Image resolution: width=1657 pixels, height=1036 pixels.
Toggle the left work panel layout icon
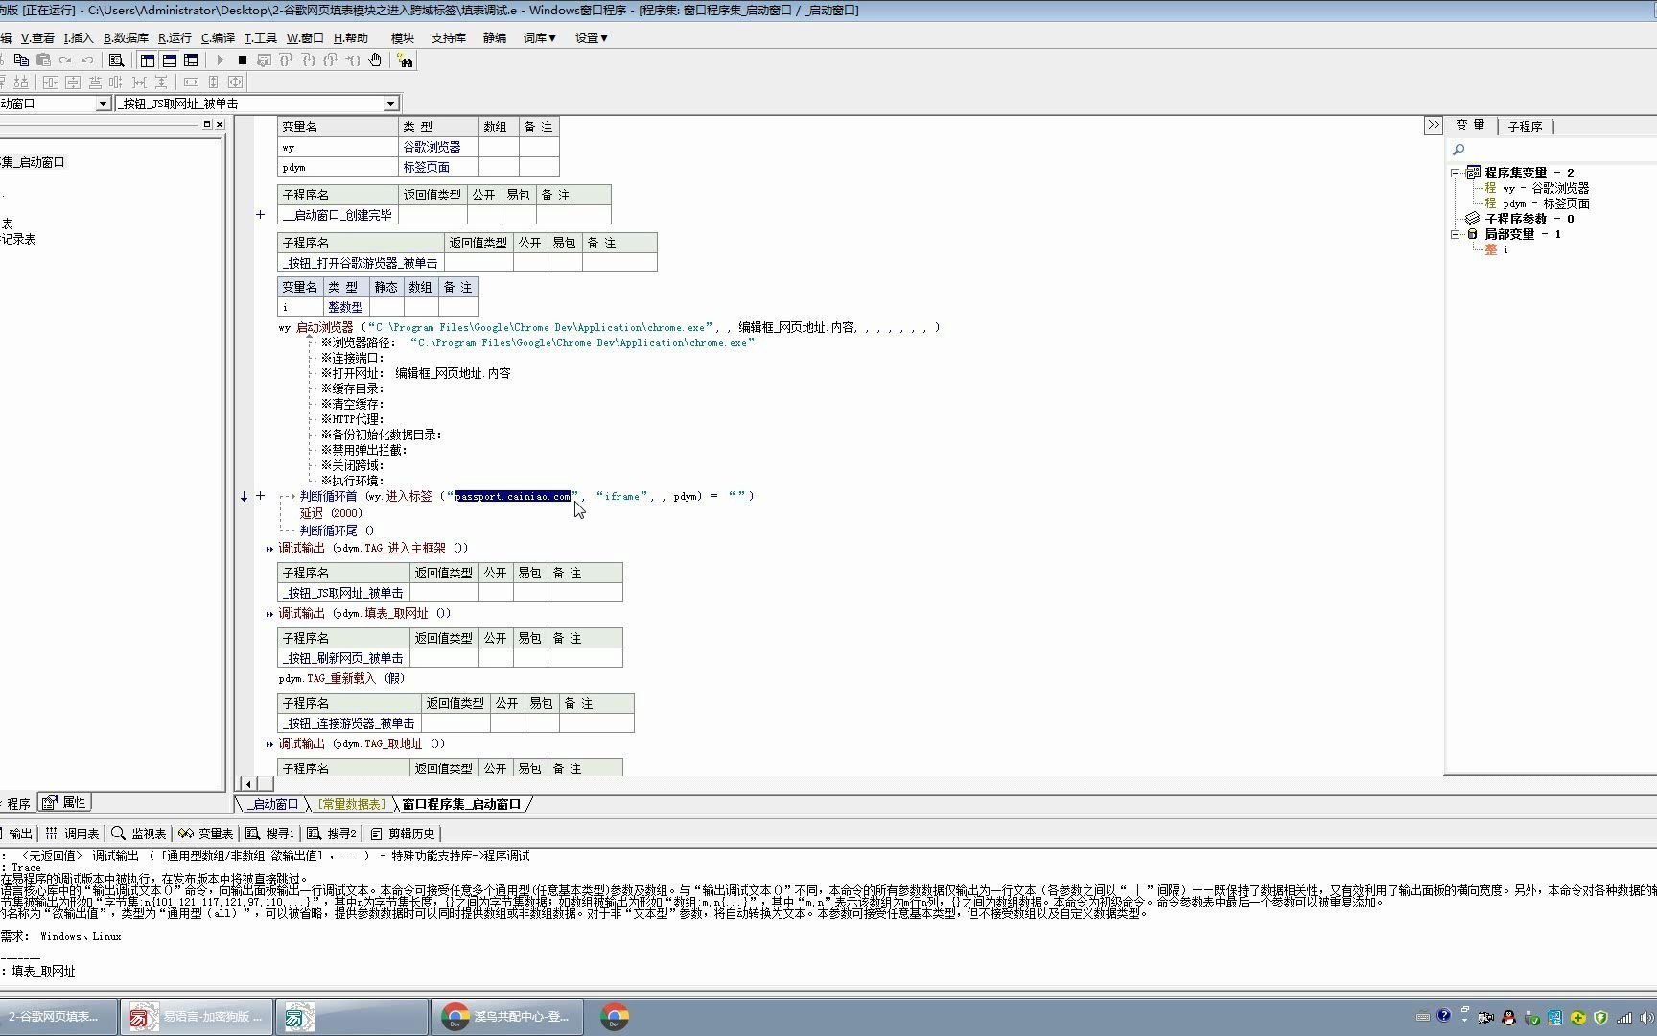point(148,60)
